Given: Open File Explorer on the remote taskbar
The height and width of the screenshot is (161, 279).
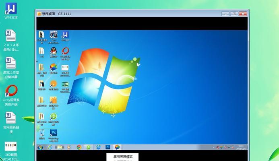Looking at the screenshot, I should tap(60, 147).
